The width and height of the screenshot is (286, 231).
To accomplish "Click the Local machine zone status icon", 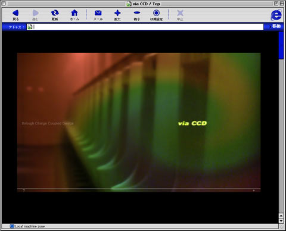I will [12, 226].
